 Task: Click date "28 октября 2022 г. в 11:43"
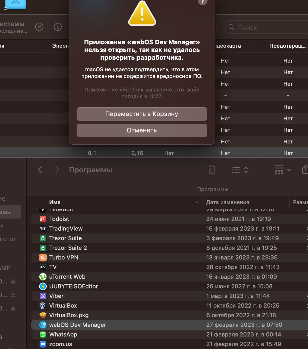tap(243, 267)
